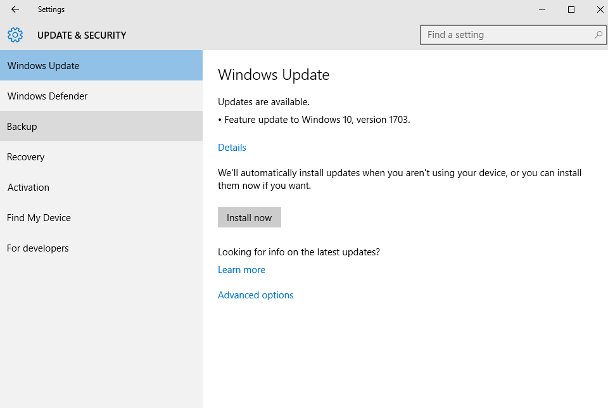The height and width of the screenshot is (408, 608).
Task: Click the UPDATE & SECURITY title
Action: (x=82, y=35)
